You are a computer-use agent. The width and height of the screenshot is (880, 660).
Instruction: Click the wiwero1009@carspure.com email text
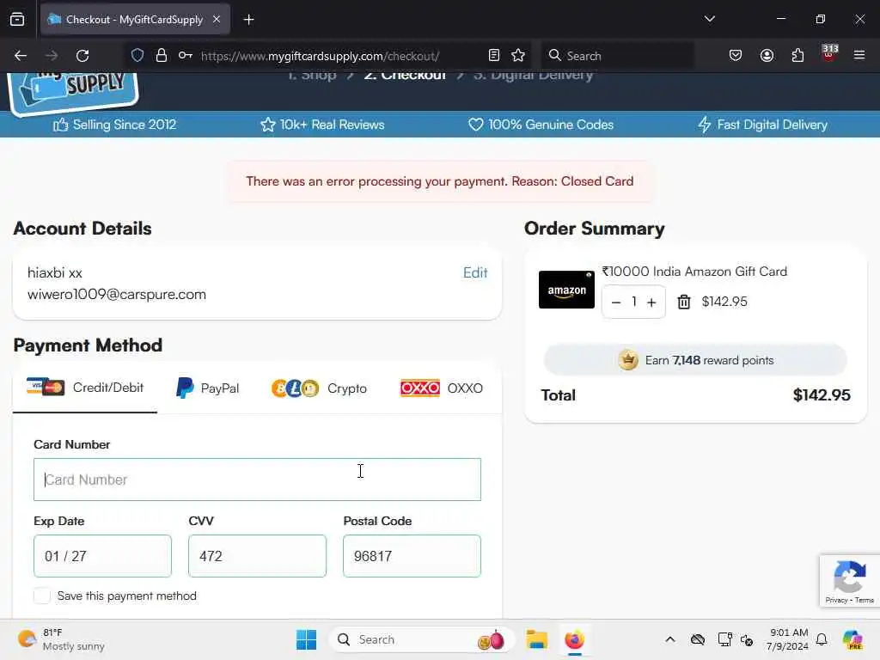tap(117, 295)
